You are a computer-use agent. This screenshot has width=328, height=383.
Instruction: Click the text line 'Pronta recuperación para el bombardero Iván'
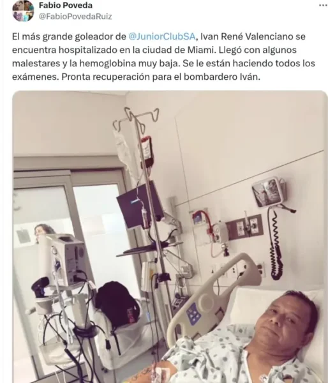pyautogui.click(x=160, y=77)
